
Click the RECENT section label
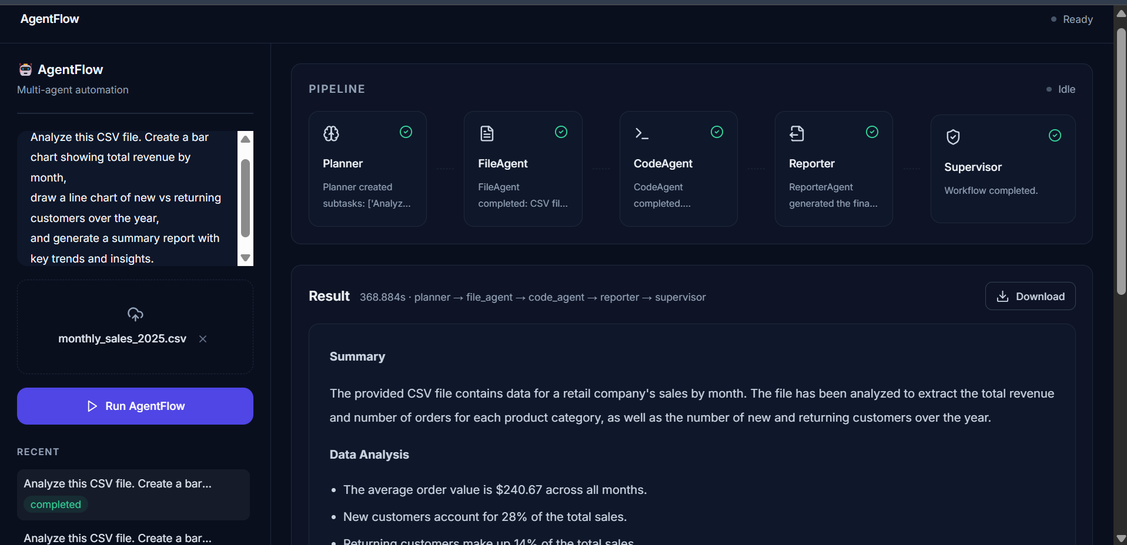pos(38,452)
